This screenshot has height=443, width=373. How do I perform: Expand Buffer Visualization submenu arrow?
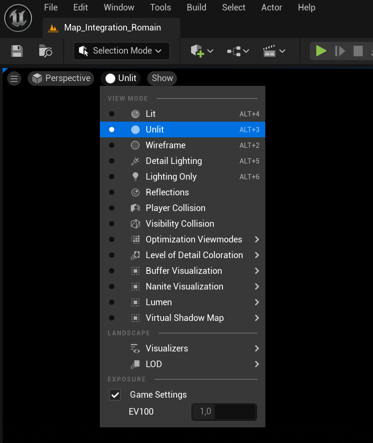257,271
